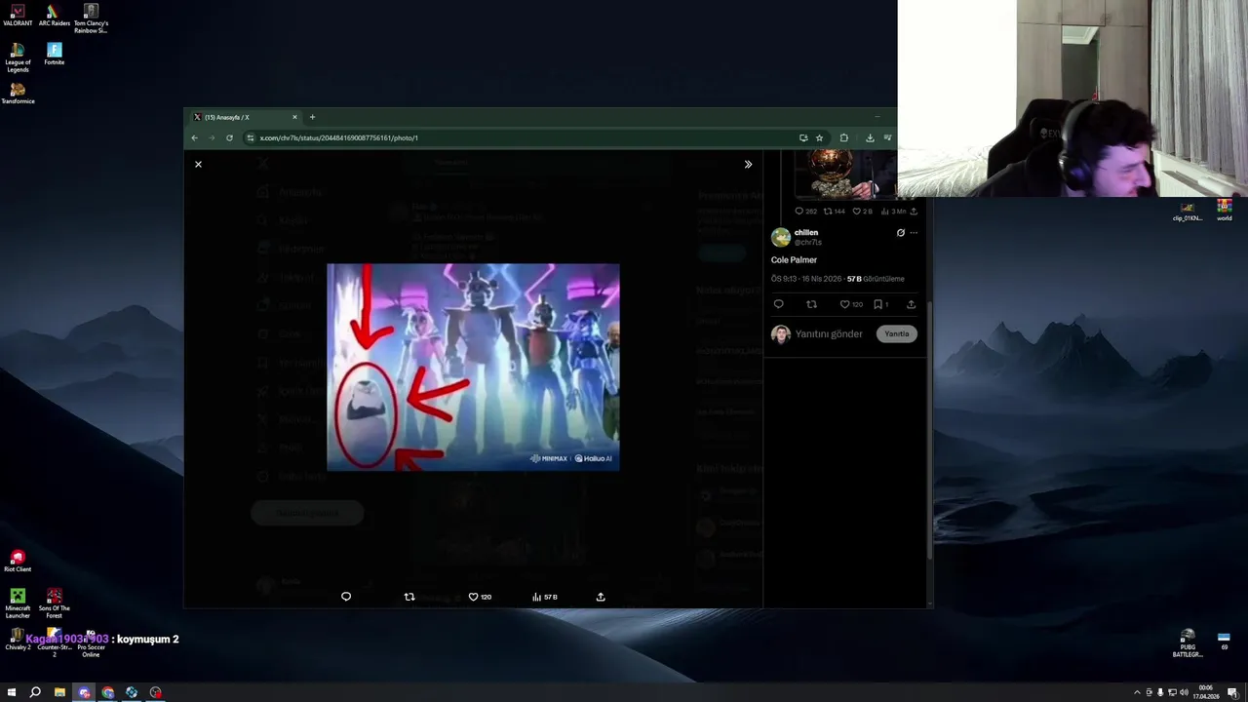Collapse the side panel with the double-chevron icon
The width and height of the screenshot is (1248, 702).
[748, 164]
